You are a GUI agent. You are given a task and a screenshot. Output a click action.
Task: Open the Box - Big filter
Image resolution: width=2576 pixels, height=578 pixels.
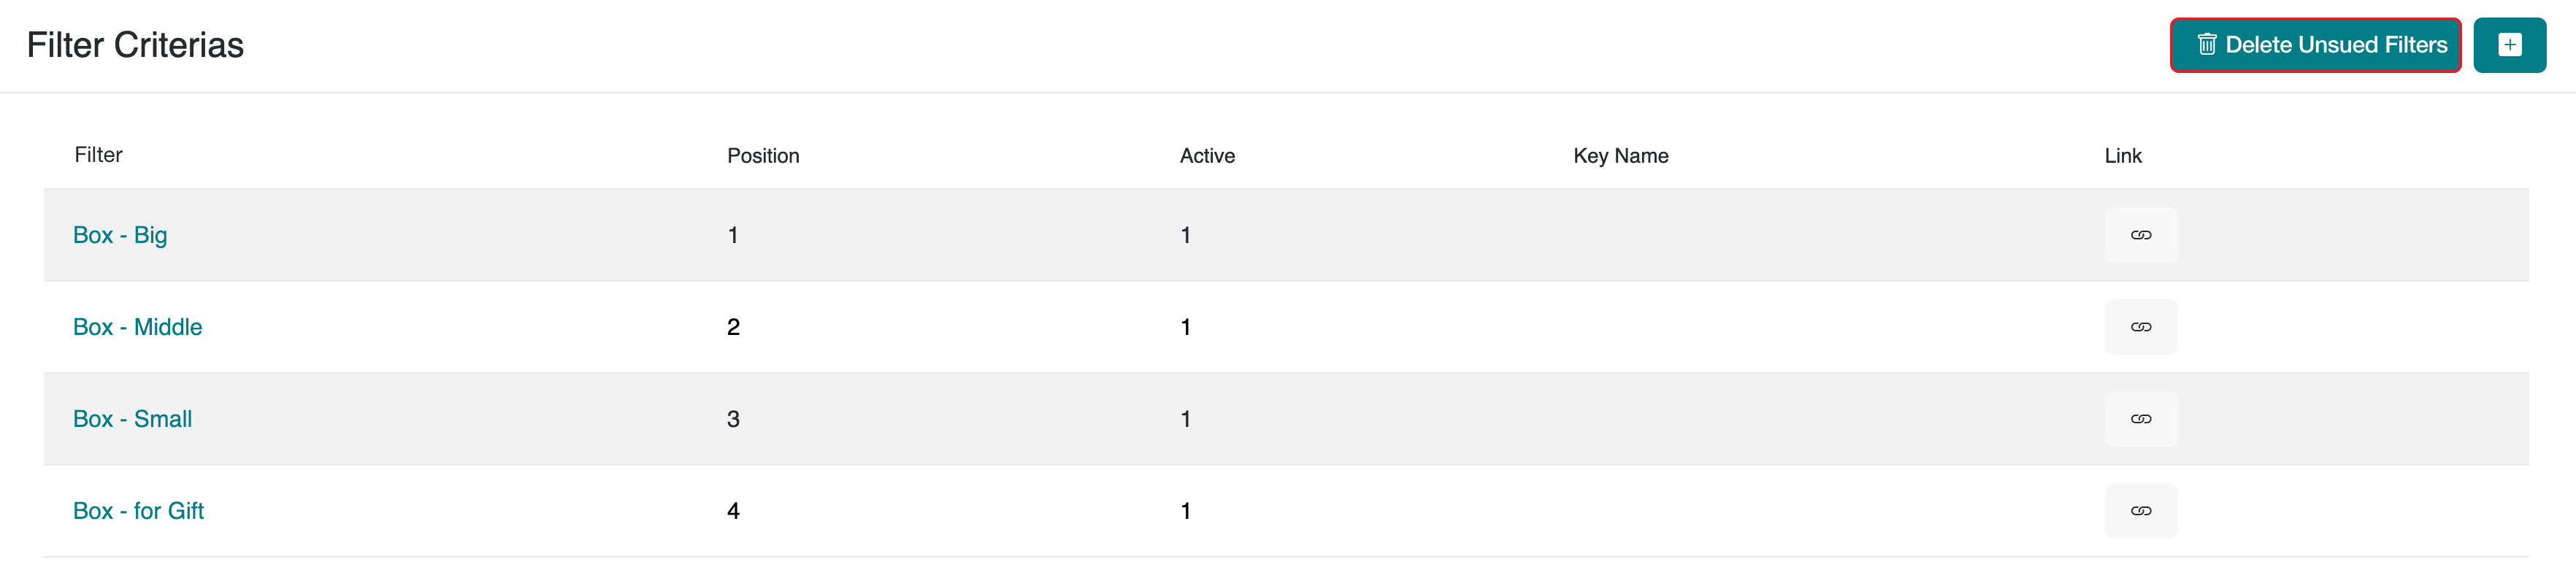[x=120, y=235]
